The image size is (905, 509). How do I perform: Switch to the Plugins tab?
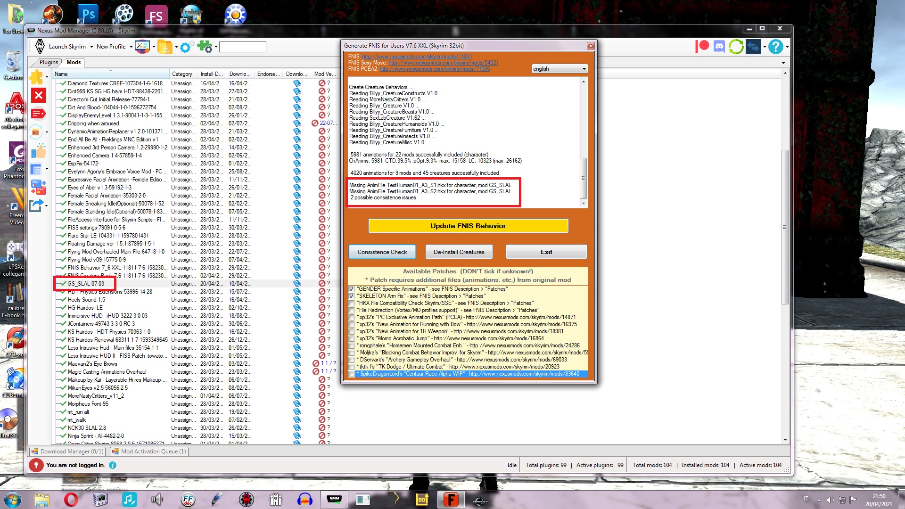[49, 62]
